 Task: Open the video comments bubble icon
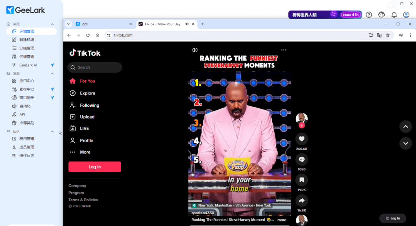pos(301,159)
